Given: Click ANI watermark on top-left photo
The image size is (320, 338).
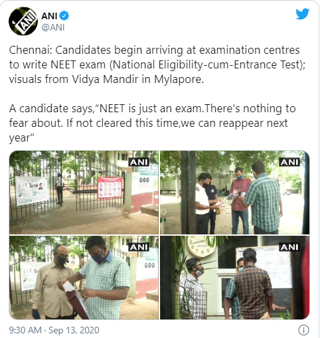Looking at the screenshot, I should click(139, 162).
